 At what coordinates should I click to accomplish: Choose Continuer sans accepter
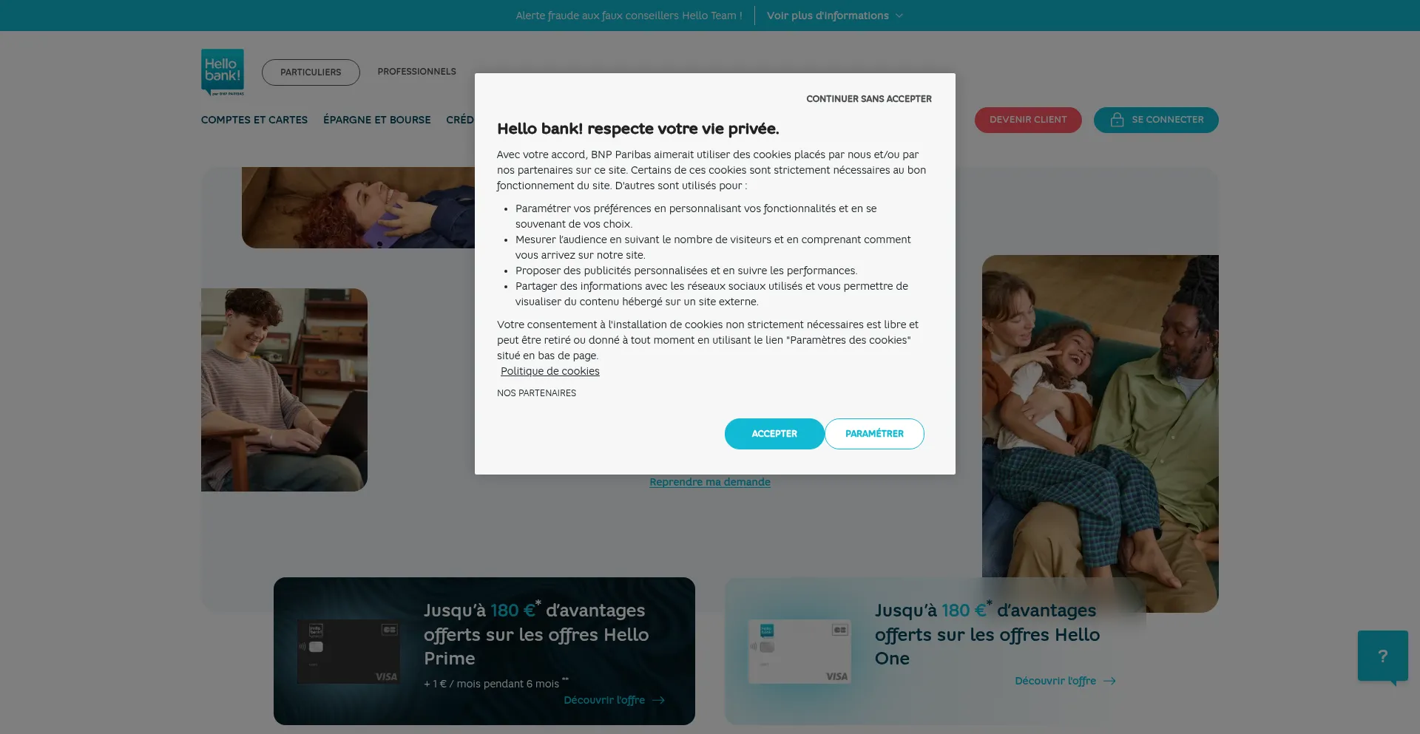click(868, 99)
